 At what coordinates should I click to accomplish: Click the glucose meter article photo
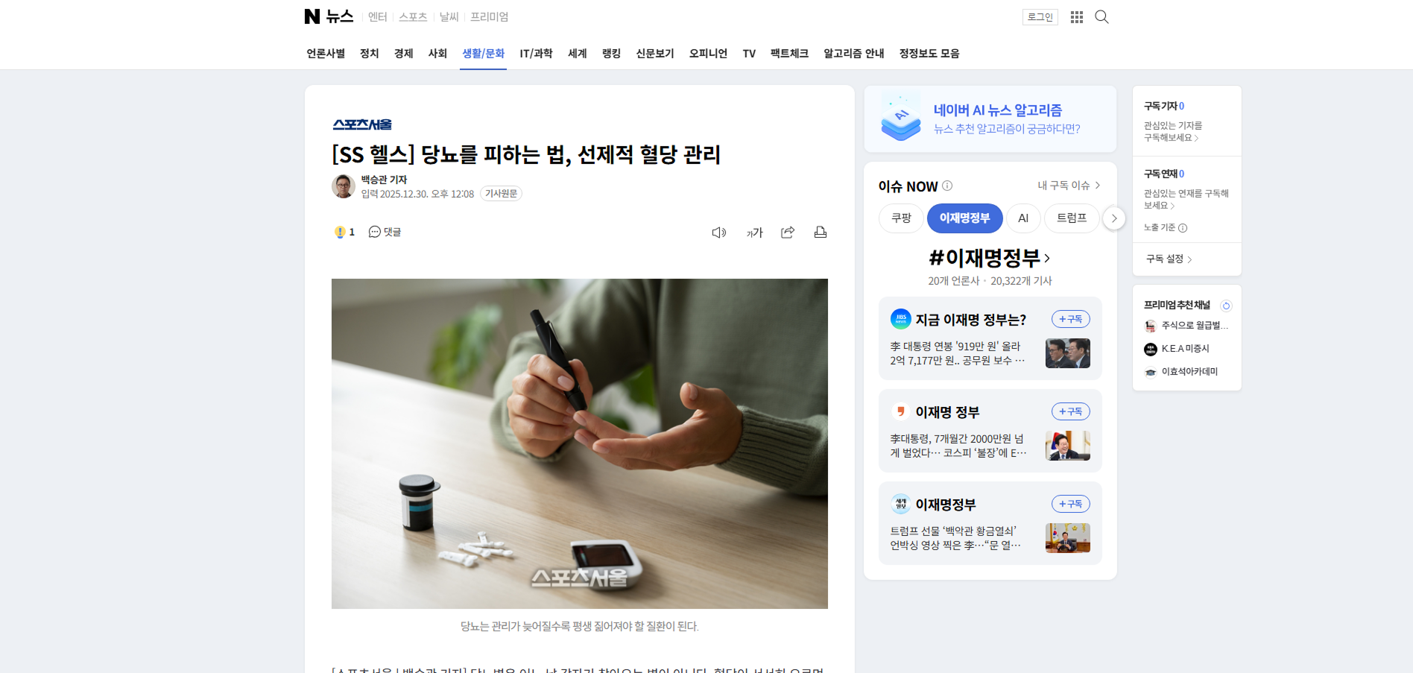pos(579,443)
